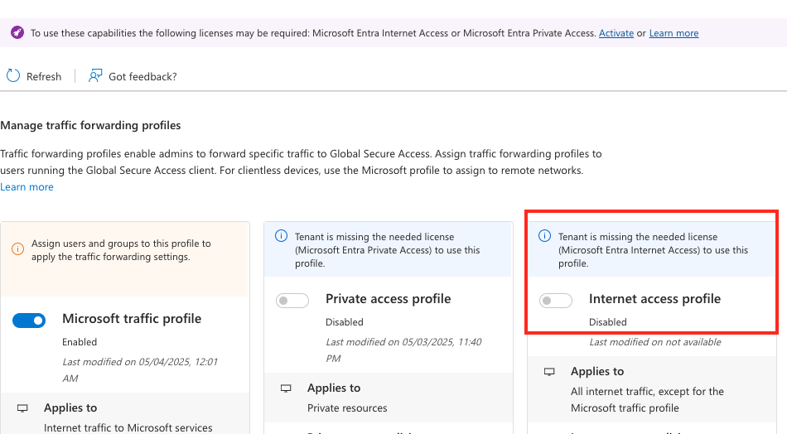Click Last modified on 05/03/2025 text
This screenshot has height=434, width=787.
click(x=403, y=350)
